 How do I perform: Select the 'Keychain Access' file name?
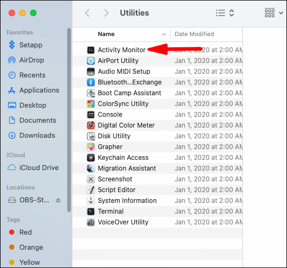[x=123, y=158]
